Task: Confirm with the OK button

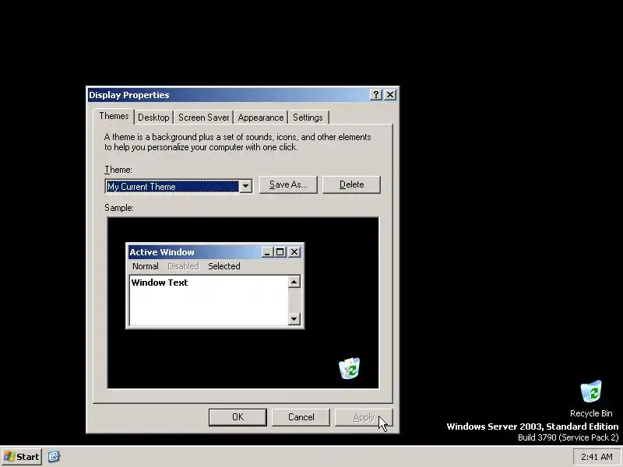Action: click(x=238, y=417)
